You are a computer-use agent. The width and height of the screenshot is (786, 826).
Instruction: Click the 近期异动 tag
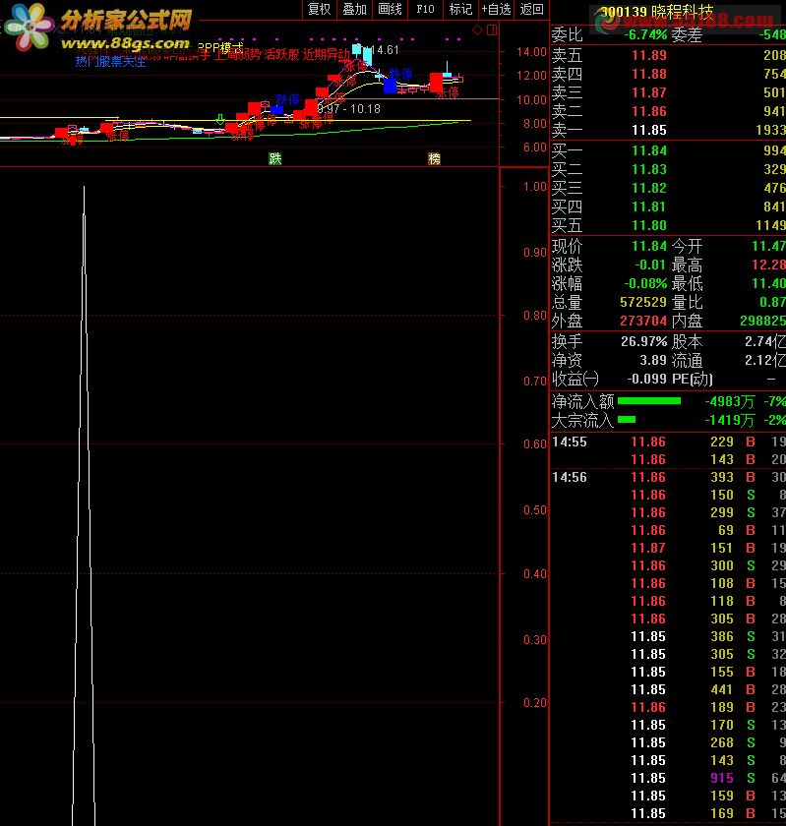point(326,55)
